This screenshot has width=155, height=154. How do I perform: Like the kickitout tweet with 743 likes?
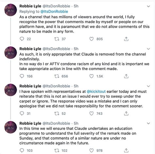91,114
